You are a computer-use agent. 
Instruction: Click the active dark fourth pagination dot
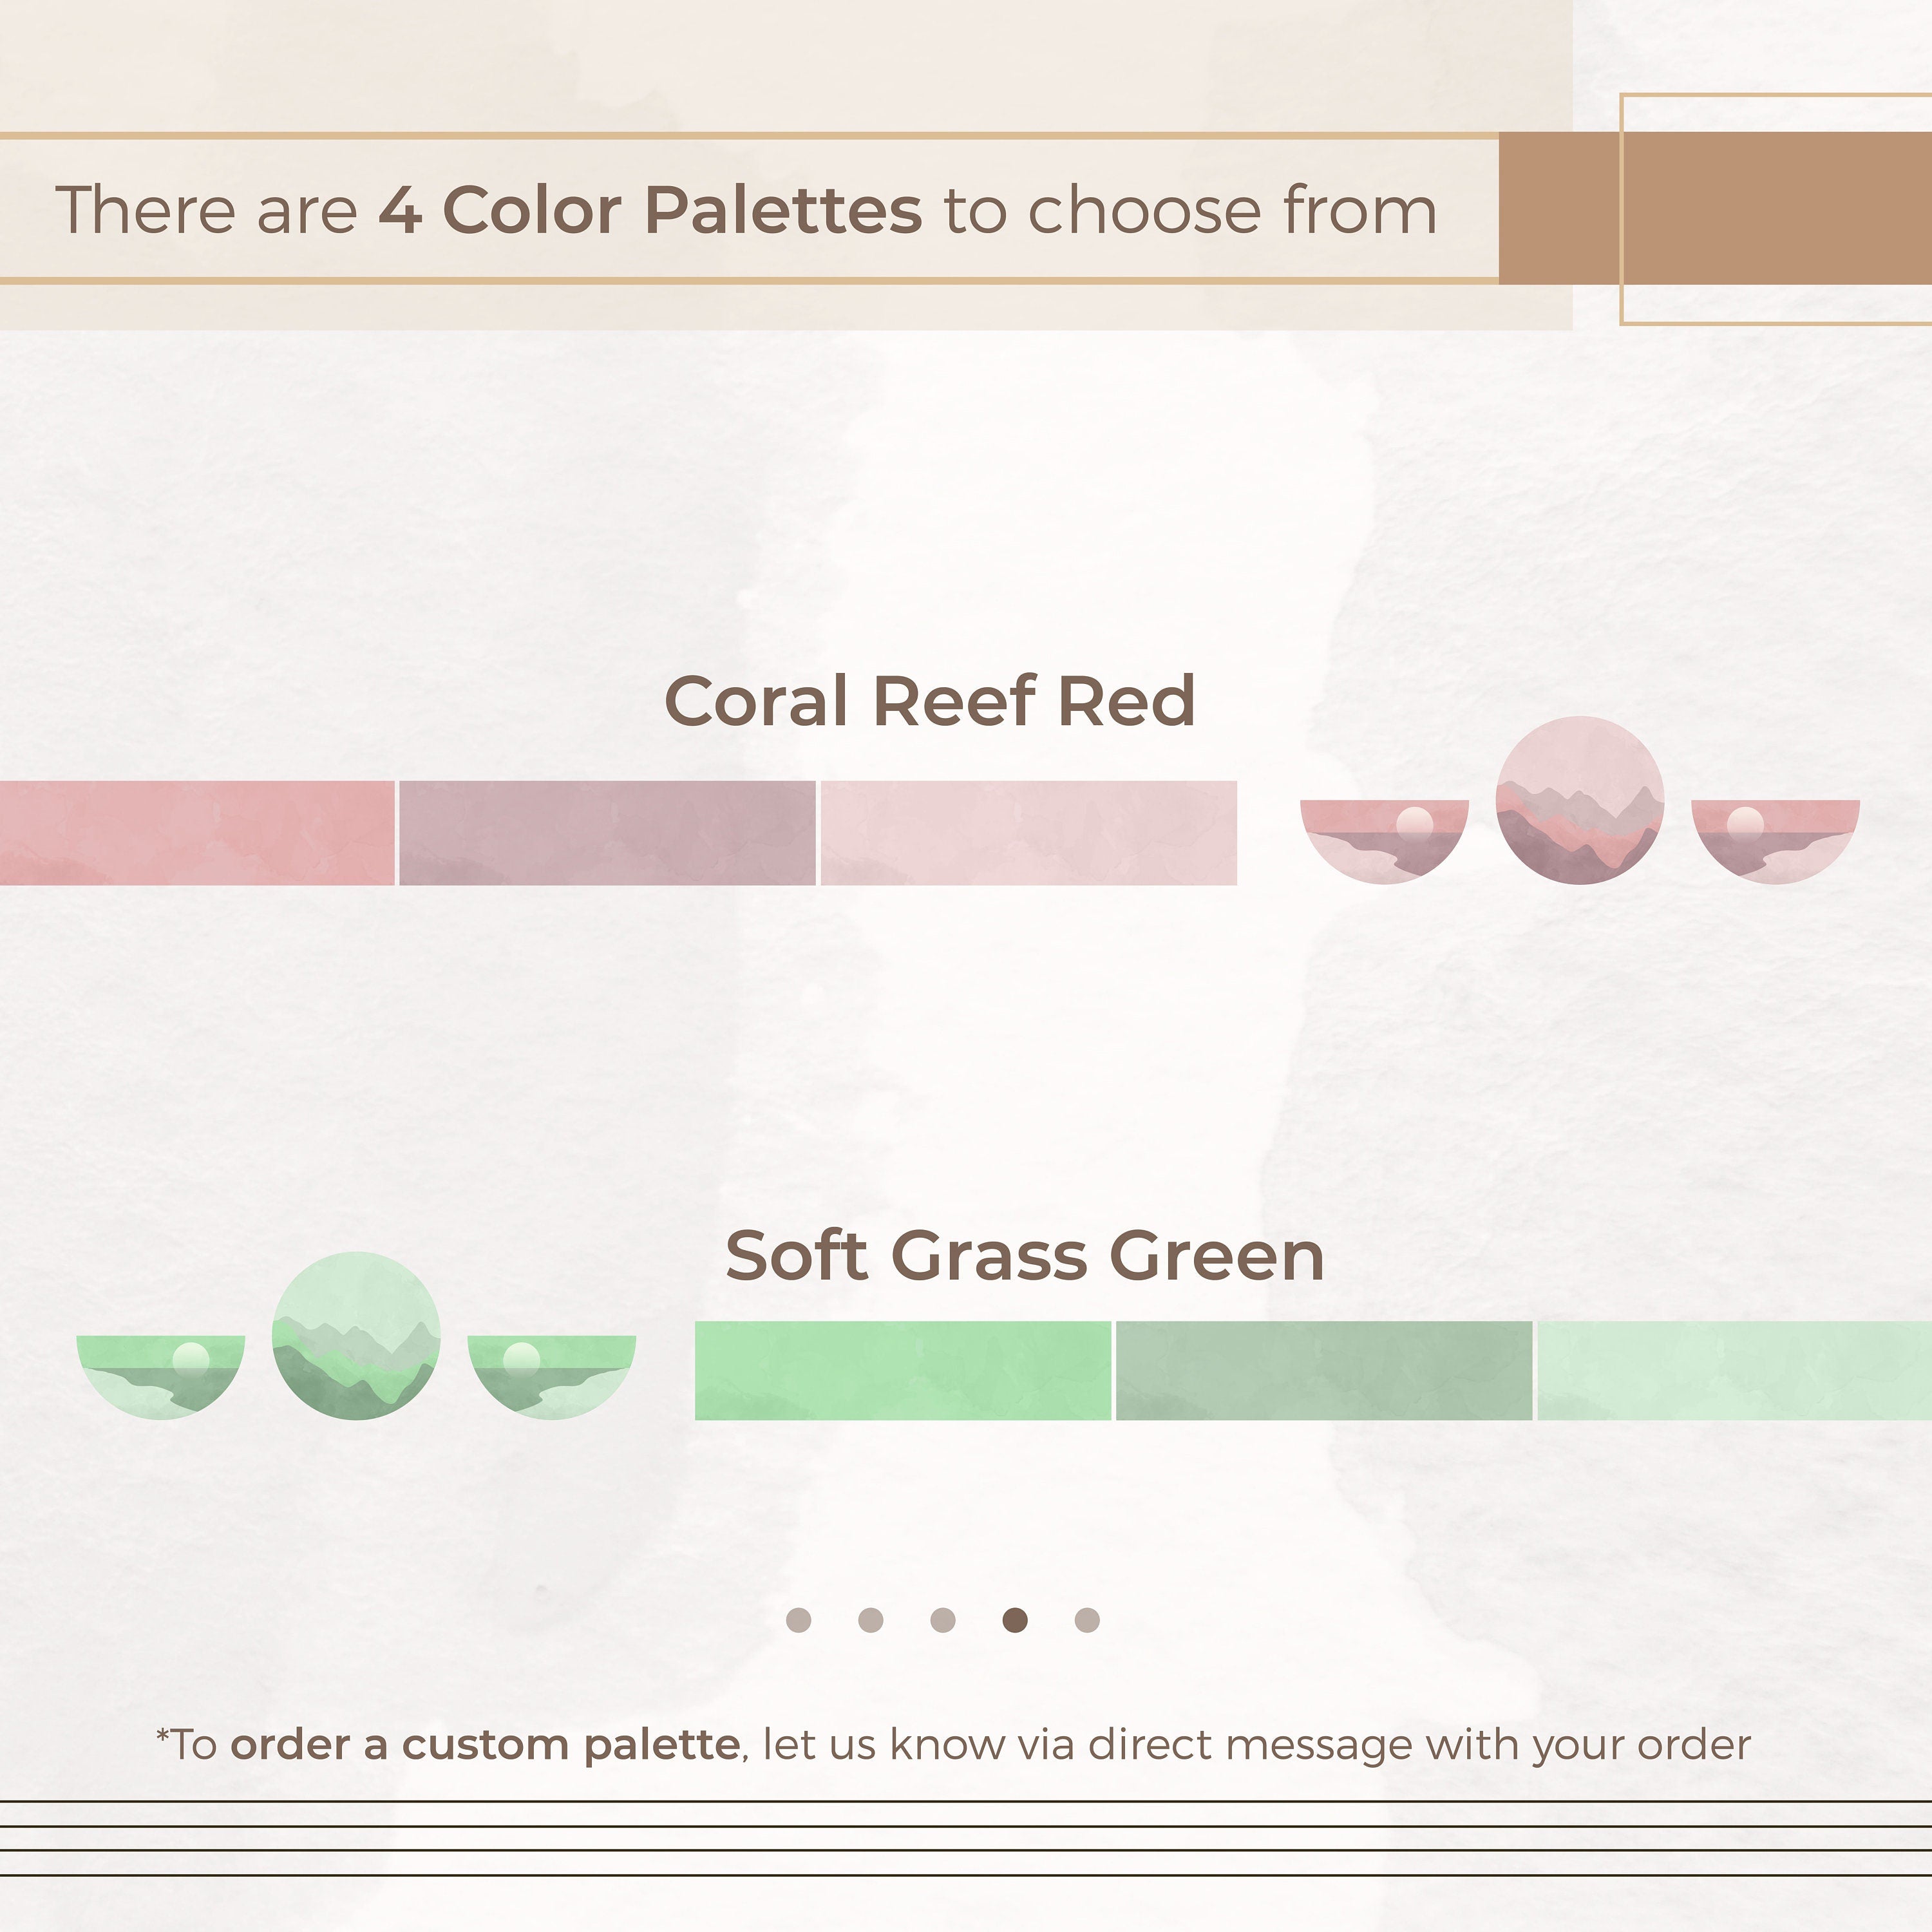[1015, 1620]
